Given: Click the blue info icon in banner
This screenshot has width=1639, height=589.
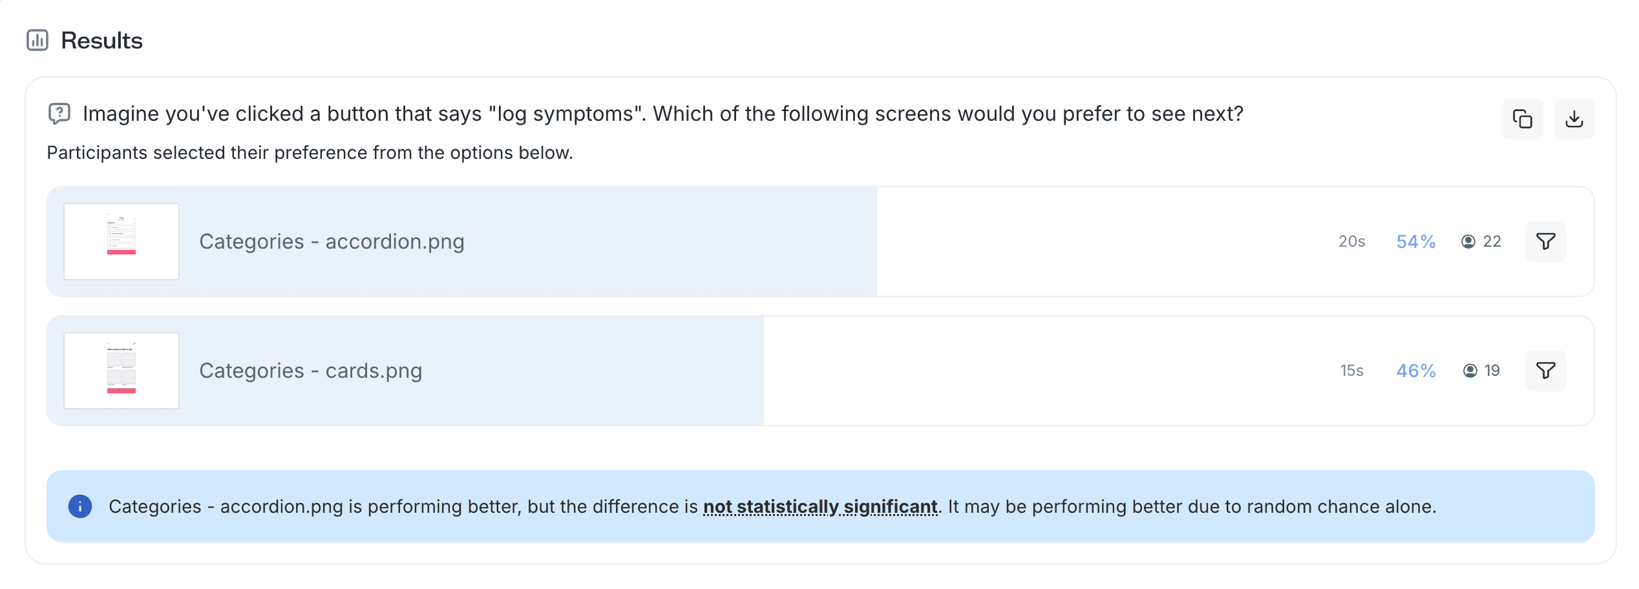Looking at the screenshot, I should tap(80, 506).
